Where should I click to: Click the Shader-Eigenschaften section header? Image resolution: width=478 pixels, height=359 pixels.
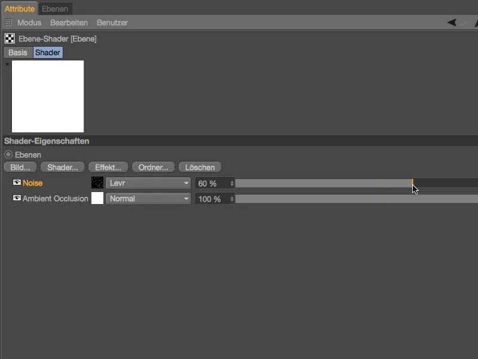pos(240,141)
